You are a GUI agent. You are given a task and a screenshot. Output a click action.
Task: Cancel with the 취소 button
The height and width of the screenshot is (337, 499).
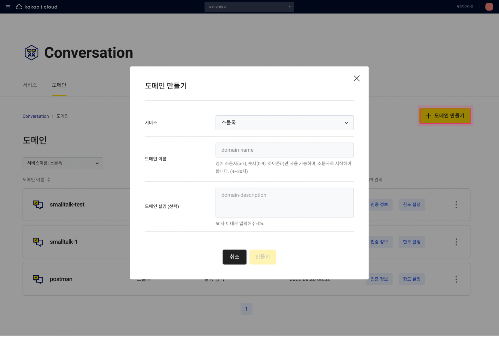pos(234,257)
